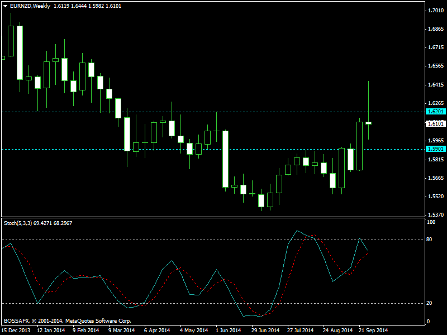This screenshot has height=335, width=447.
Task: Click the 1.6201 cyan price label
Action: coord(435,111)
